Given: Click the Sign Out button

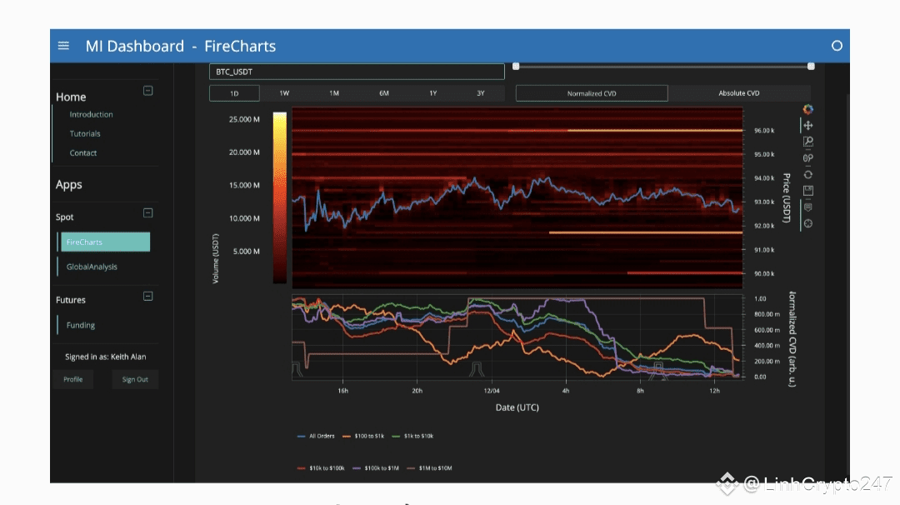Looking at the screenshot, I should click(135, 379).
